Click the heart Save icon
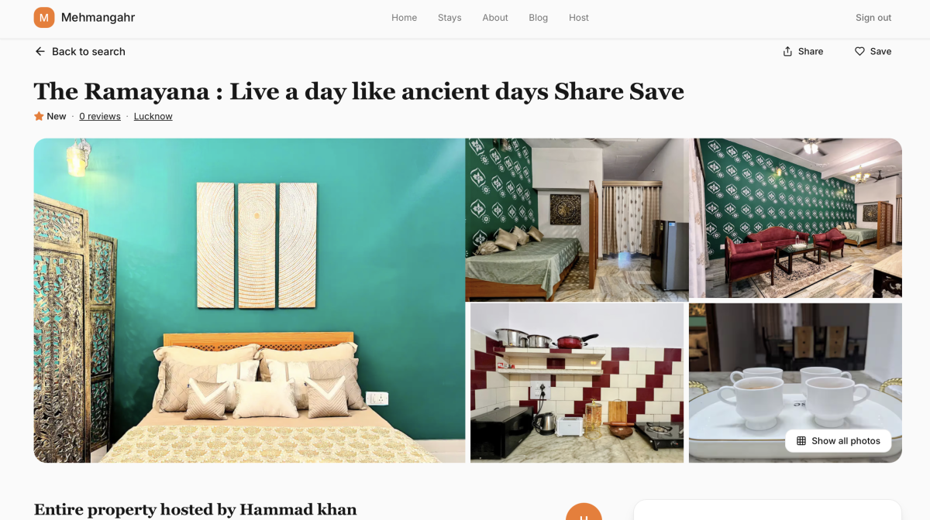 [859, 51]
